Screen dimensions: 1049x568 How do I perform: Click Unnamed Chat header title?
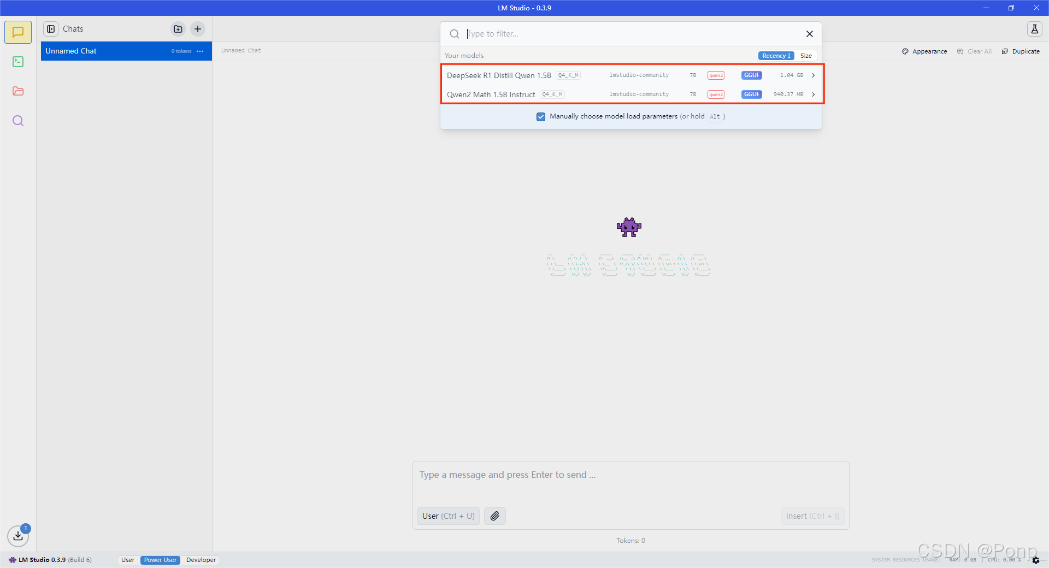[x=241, y=51]
